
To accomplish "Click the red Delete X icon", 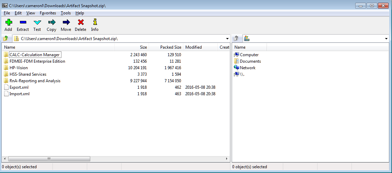I will [81, 23].
